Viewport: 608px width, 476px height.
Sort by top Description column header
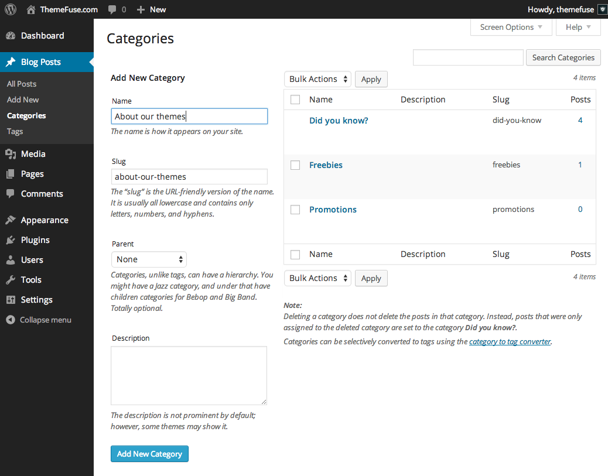click(423, 100)
